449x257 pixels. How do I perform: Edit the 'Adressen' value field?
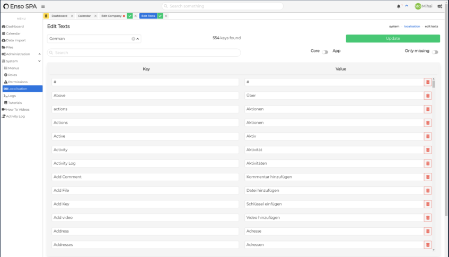tap(334, 245)
